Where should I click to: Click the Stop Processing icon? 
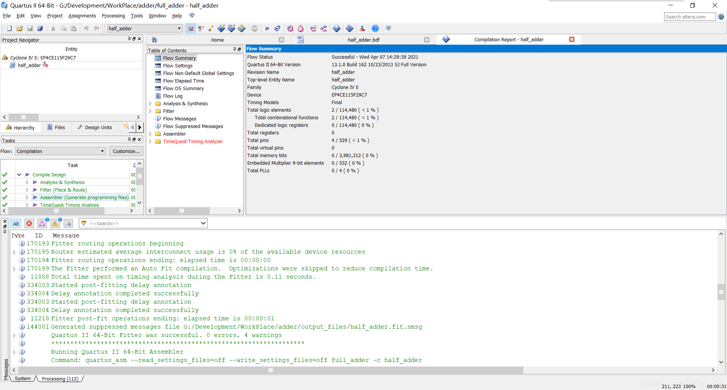[x=254, y=28]
